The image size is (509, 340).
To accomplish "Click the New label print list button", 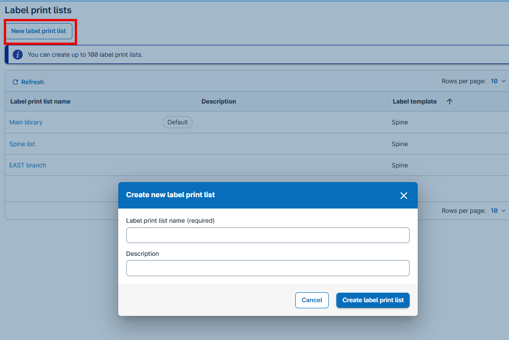I will tap(39, 31).
